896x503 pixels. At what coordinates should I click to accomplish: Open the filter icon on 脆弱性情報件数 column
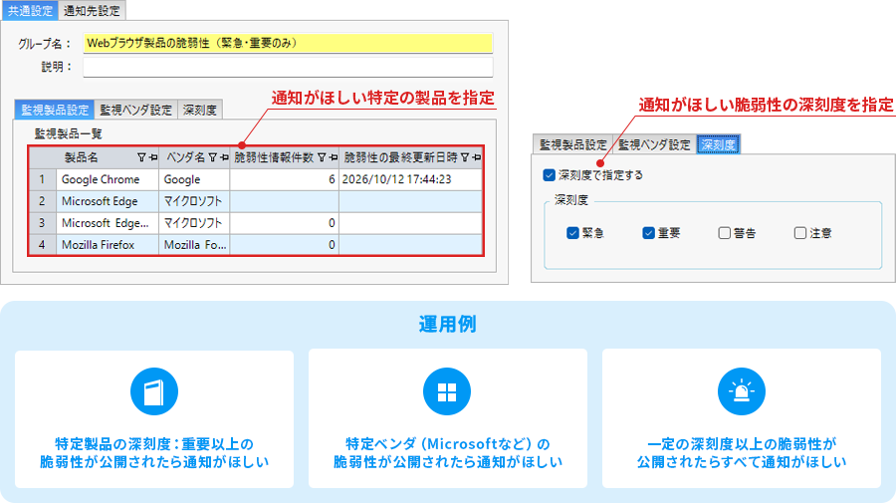pyautogui.click(x=322, y=157)
